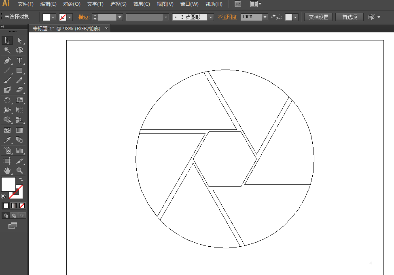The image size is (394, 275).
Task: Select the Type tool
Action: point(19,61)
